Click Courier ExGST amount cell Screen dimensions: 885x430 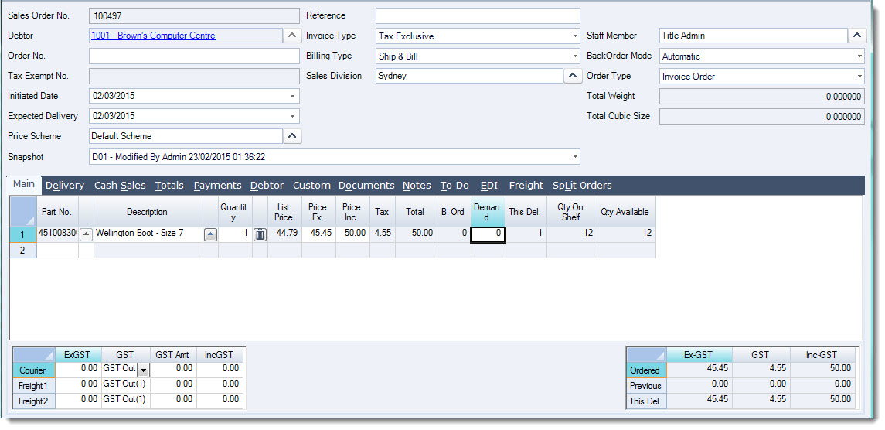click(79, 370)
